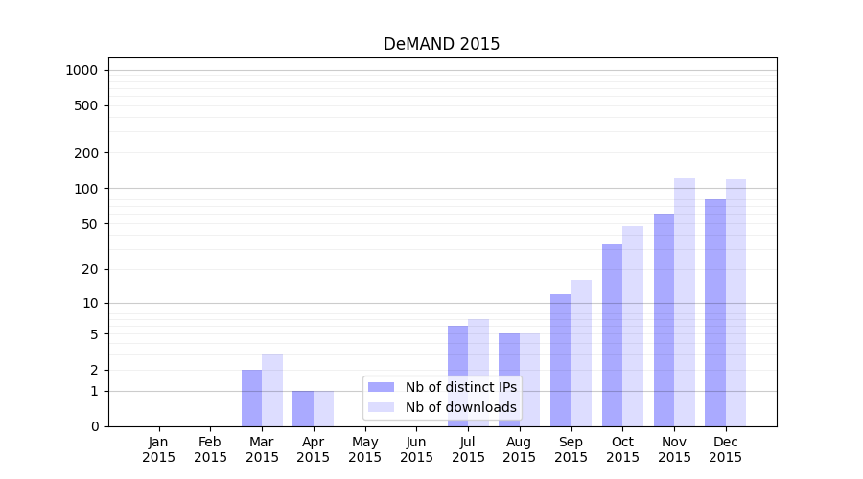Click the Mar 2015 downloads bar
This screenshot has height=479, width=863.
tap(272, 390)
